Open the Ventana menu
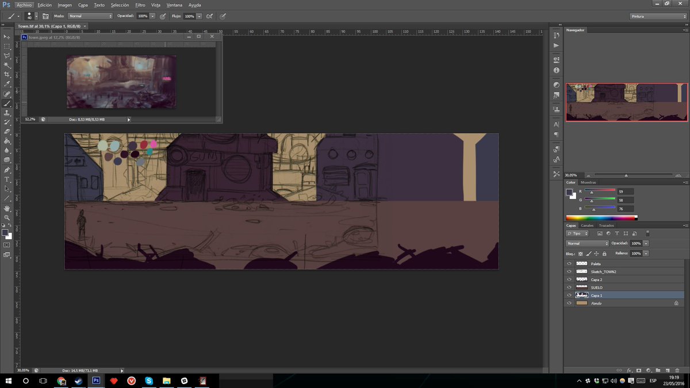Screen dimensions: 690x388 [174, 5]
